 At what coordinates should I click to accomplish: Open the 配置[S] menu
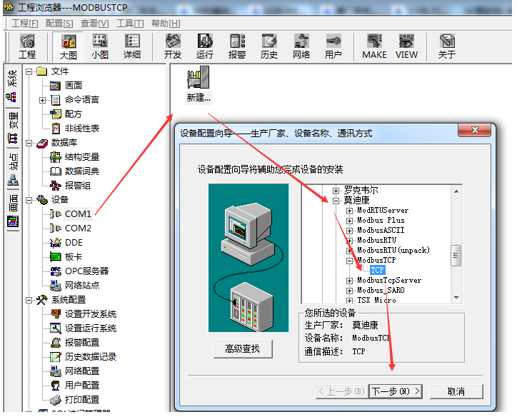[x=59, y=24]
